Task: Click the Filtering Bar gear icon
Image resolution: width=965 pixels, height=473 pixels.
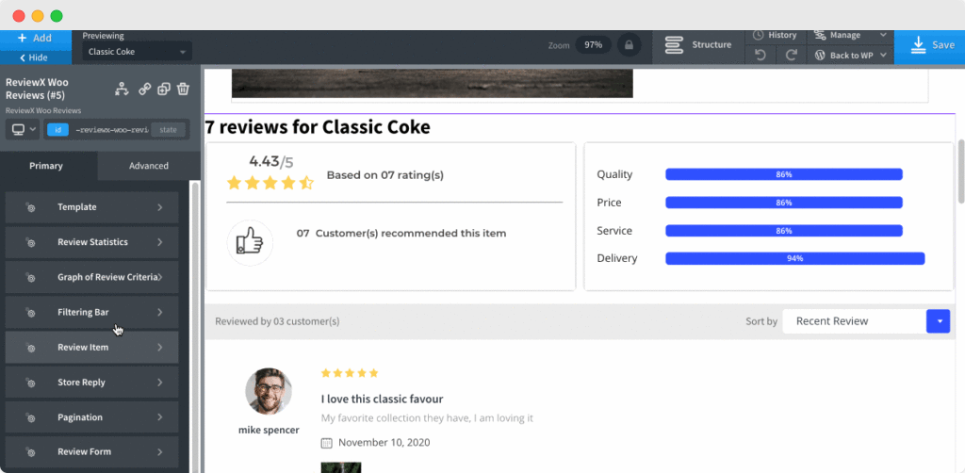Action: tap(30, 313)
